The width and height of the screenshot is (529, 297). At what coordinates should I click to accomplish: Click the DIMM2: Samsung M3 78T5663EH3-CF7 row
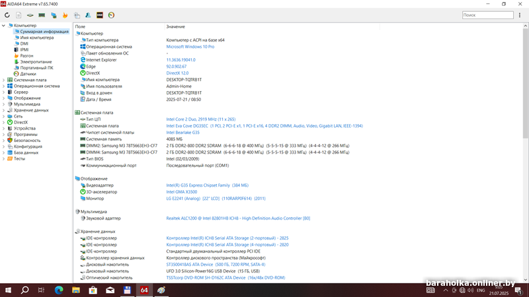(x=214, y=146)
